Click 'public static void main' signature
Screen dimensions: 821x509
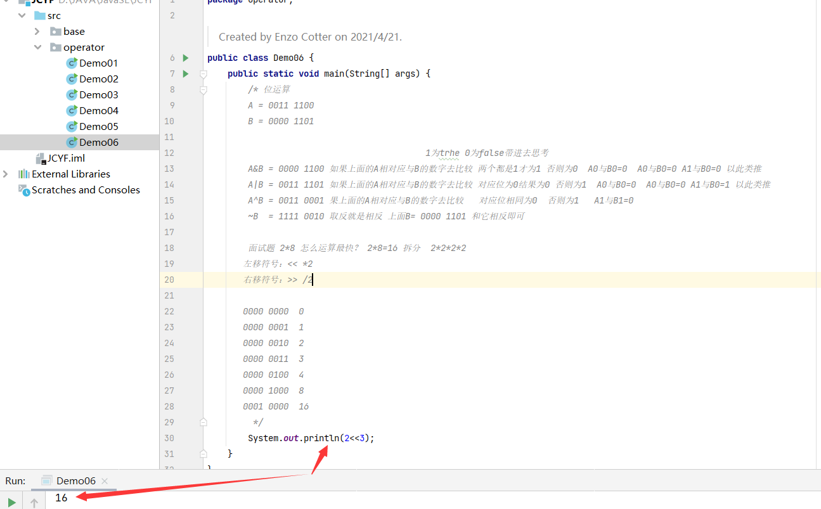(x=329, y=74)
